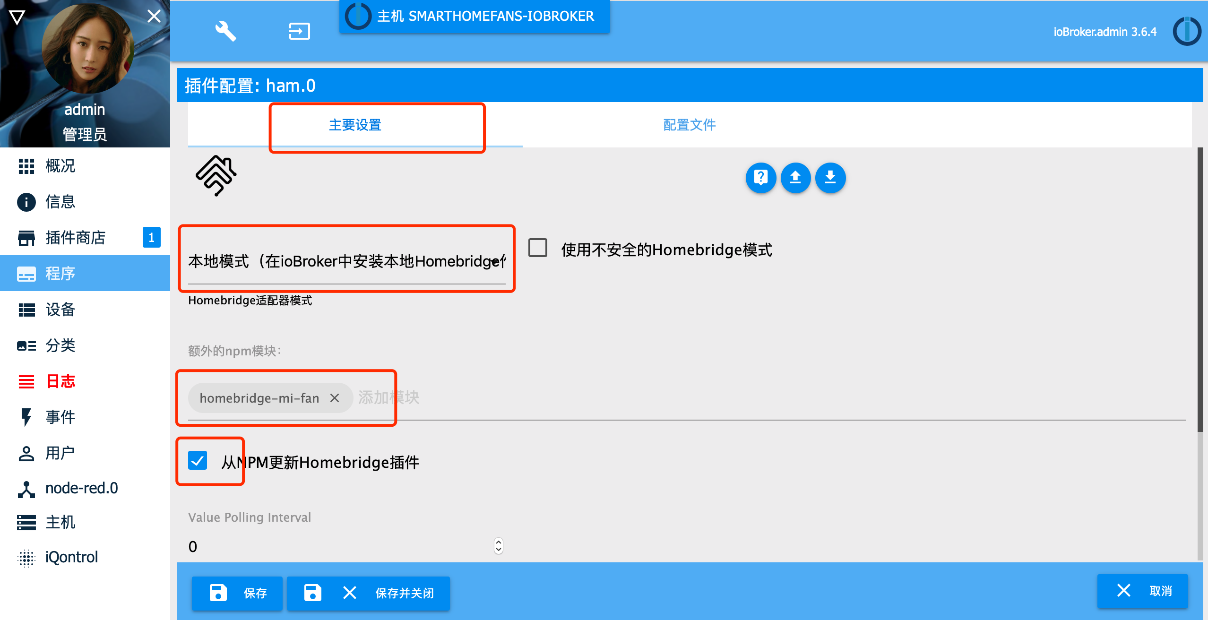
Task: Click the iQontrol dotted icon
Action: click(26, 558)
